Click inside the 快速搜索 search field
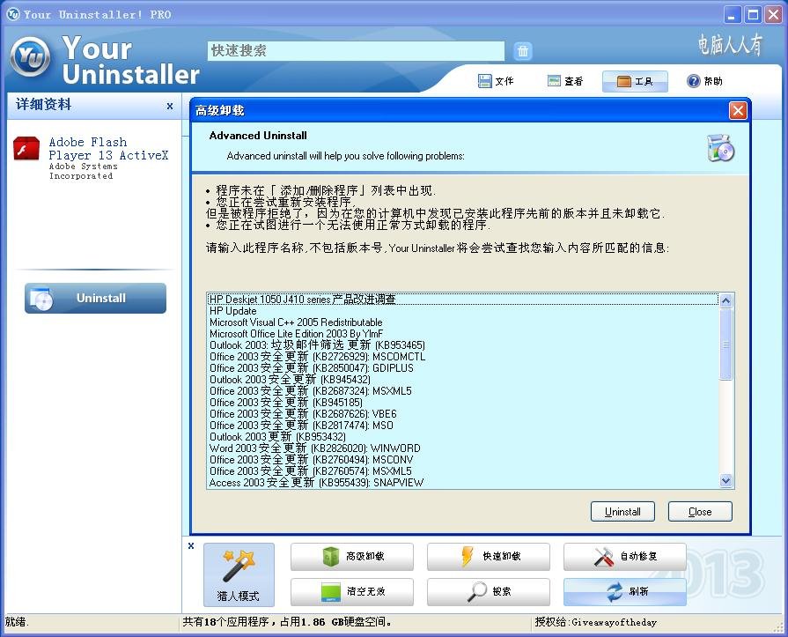This screenshot has height=637, width=788. coord(352,51)
